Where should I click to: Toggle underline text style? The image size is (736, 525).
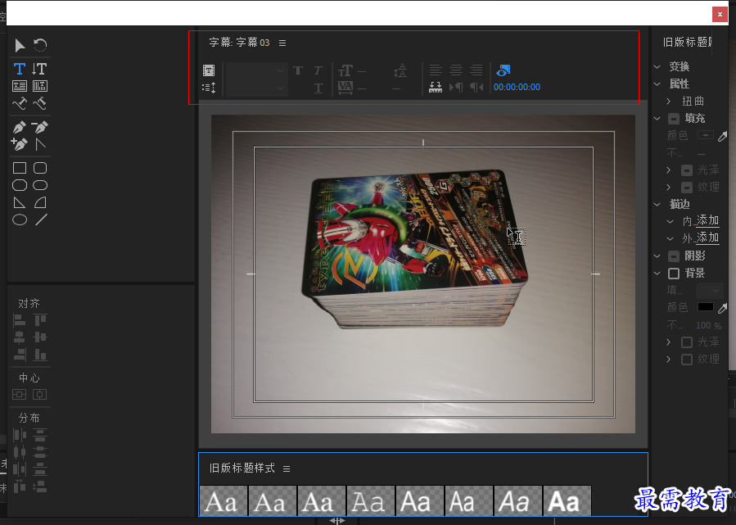click(318, 88)
